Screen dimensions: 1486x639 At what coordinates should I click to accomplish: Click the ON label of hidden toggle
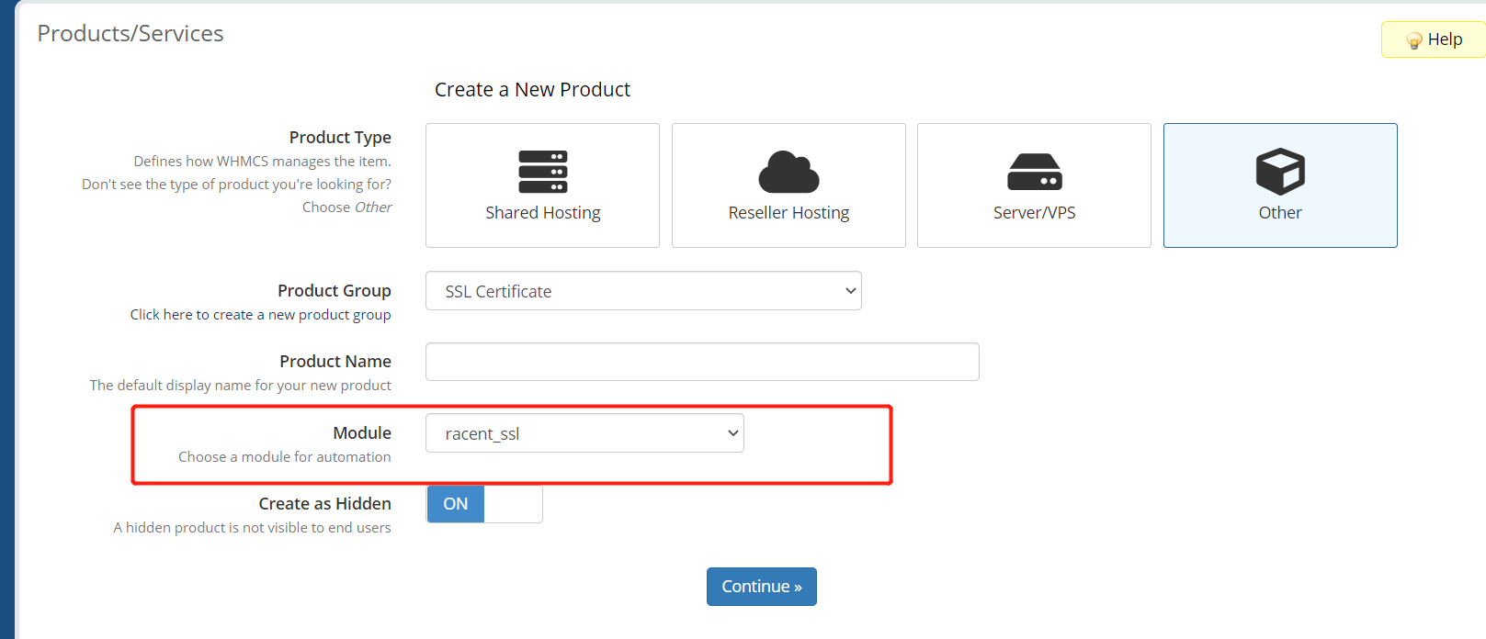click(x=456, y=504)
